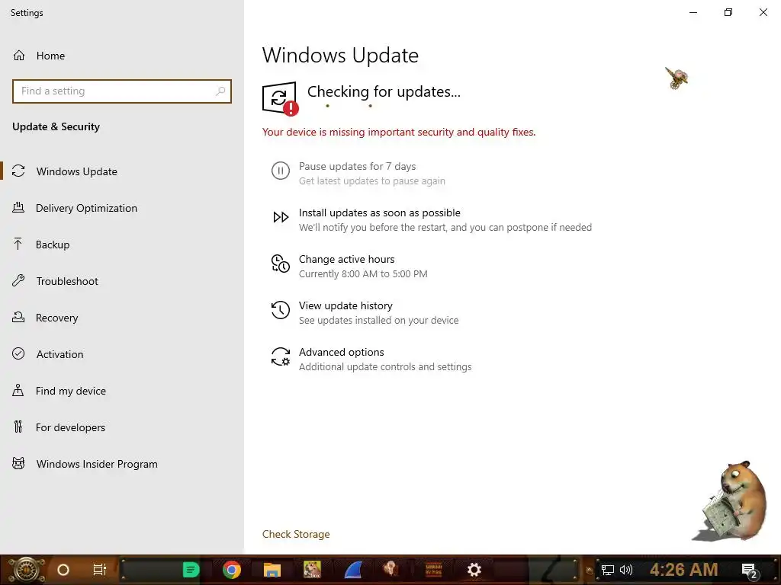Open the green notes app in taskbar
Image resolution: width=781 pixels, height=585 pixels.
pyautogui.click(x=191, y=570)
